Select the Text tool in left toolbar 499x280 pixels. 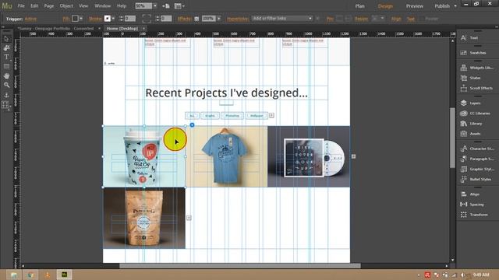point(6,57)
